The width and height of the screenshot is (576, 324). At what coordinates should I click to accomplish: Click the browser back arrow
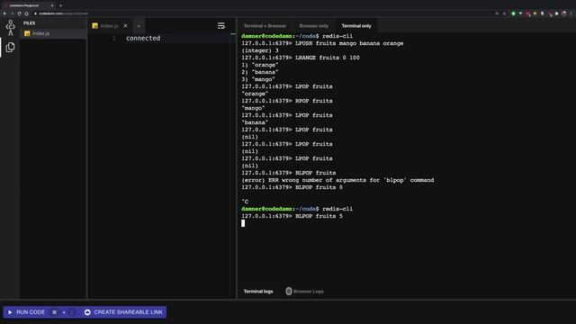click(x=4, y=13)
